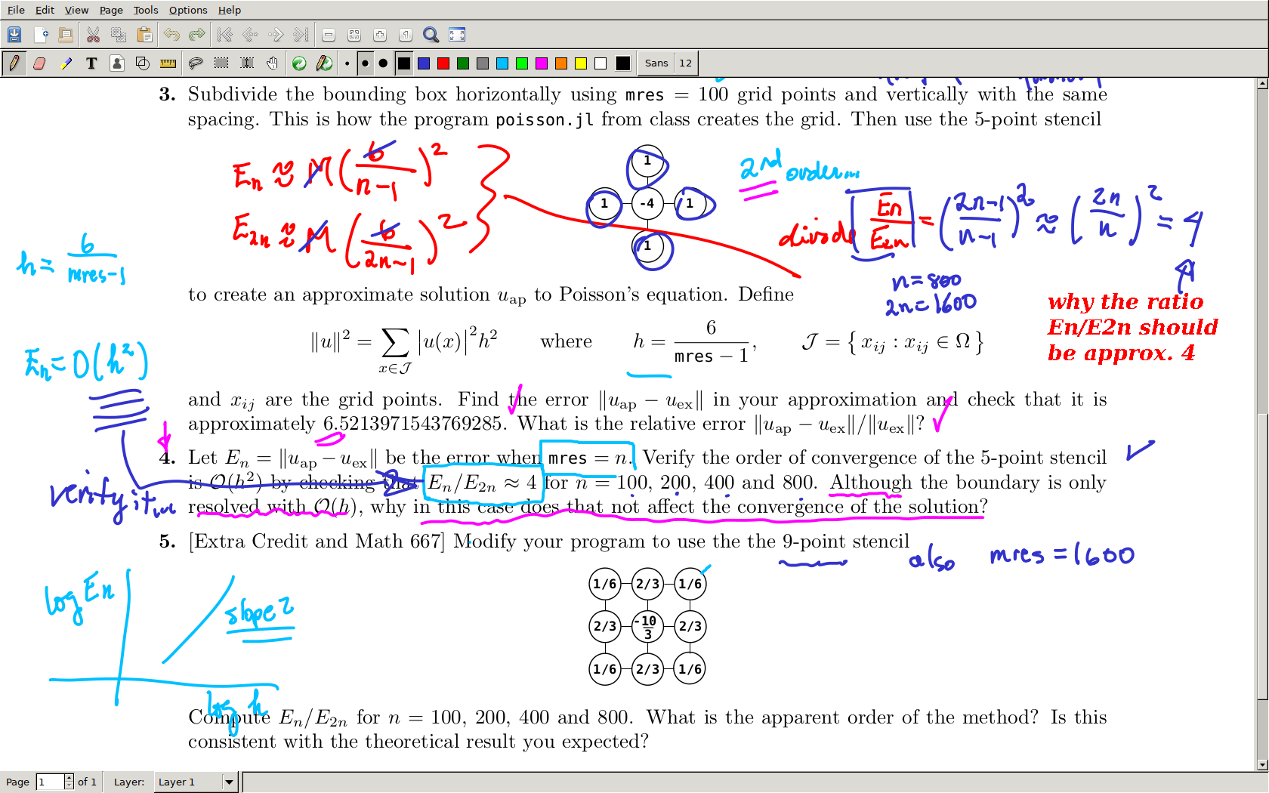Open the Page menu
The width and height of the screenshot is (1269, 793).
[x=111, y=10]
